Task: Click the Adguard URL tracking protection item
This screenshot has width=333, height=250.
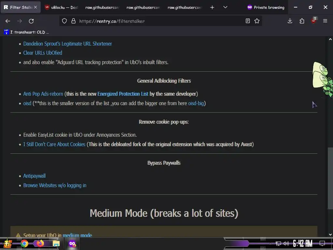Action: pos(96,62)
